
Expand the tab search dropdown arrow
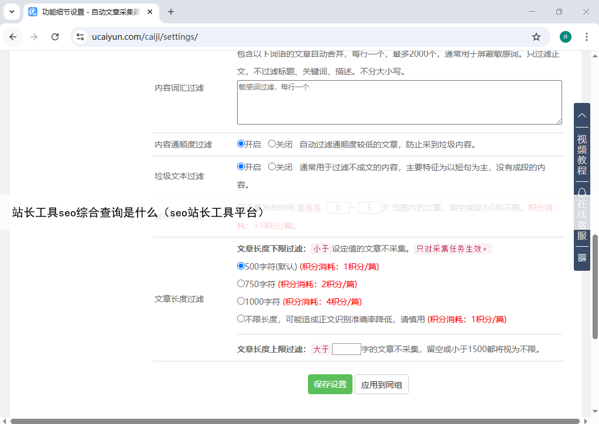point(11,12)
